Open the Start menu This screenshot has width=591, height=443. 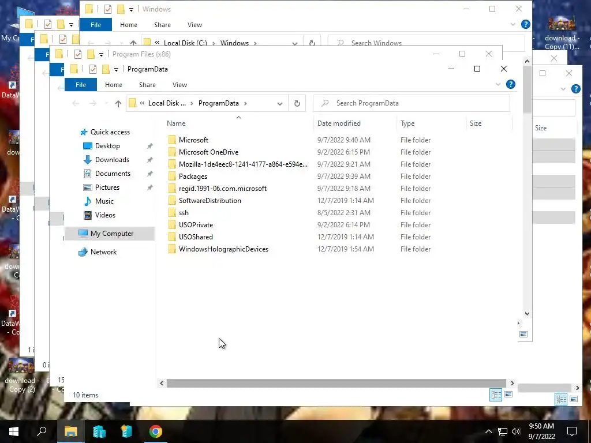[14, 431]
